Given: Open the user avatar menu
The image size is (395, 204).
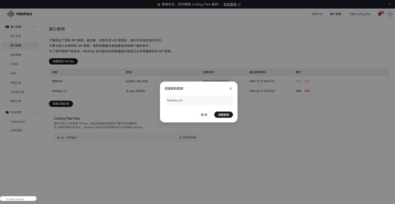Looking at the screenshot, I should 390,14.
